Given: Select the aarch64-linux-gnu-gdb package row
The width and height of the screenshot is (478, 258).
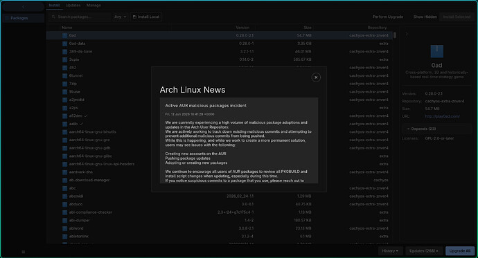Looking at the screenshot, I should 219,148.
